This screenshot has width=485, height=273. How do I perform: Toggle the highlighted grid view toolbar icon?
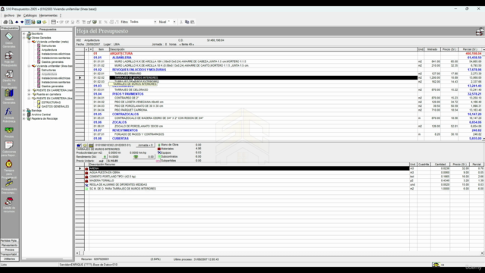27,22
